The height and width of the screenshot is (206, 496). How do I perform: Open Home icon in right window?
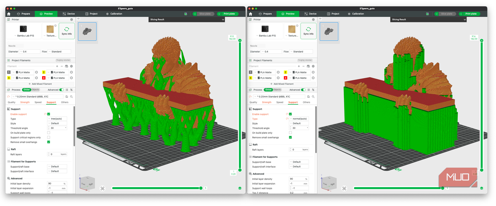pyautogui.click(x=250, y=14)
